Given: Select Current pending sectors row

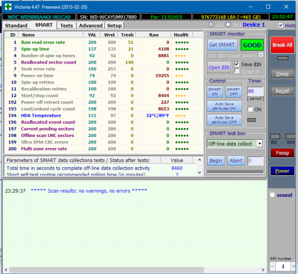Looking at the screenshot, I should (104, 129).
